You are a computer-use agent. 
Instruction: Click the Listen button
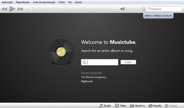[x=128, y=62]
